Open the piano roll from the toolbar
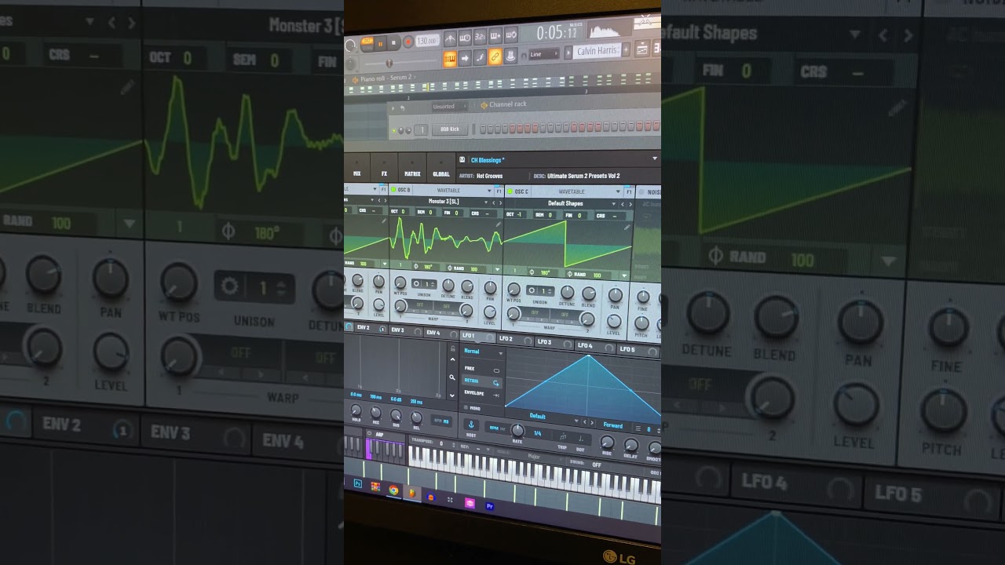The height and width of the screenshot is (565, 1005). point(450,59)
